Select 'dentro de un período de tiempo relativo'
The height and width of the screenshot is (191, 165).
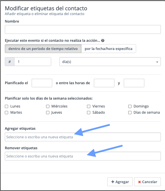click(x=43, y=49)
